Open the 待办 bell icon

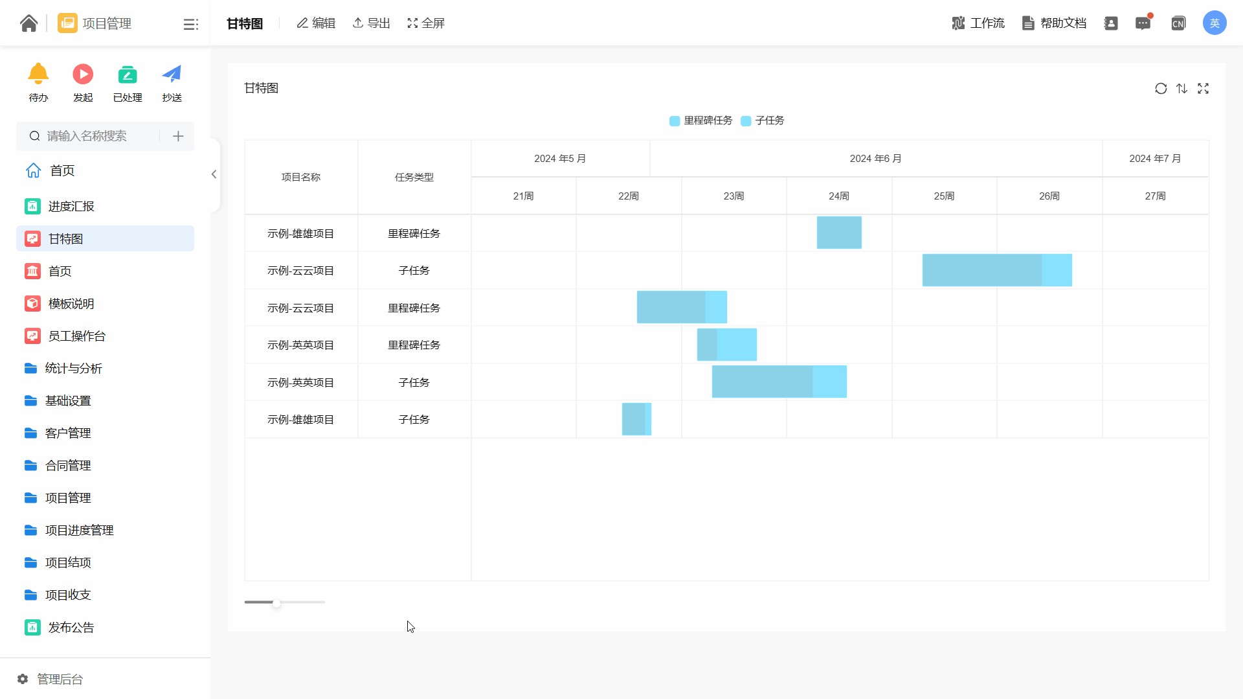point(38,74)
